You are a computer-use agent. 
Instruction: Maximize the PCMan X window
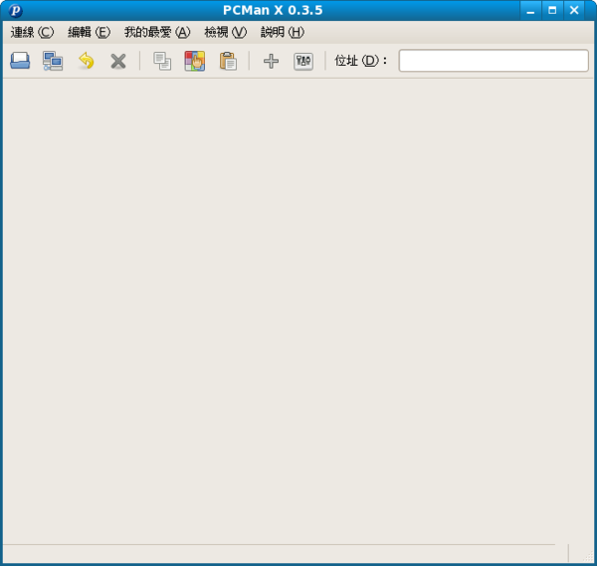pyautogui.click(x=552, y=10)
